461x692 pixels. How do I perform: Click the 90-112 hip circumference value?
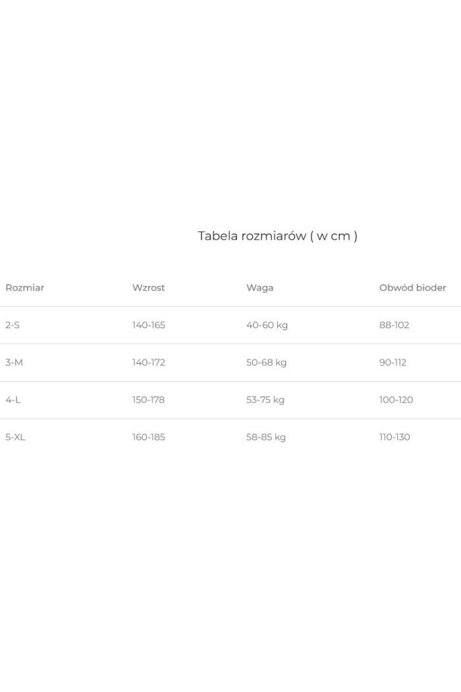point(393,362)
